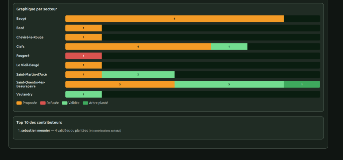Click Saint-Martin-d'Arcé green segment showing 2
Screen dimensions: 343x160
click(x=138, y=75)
